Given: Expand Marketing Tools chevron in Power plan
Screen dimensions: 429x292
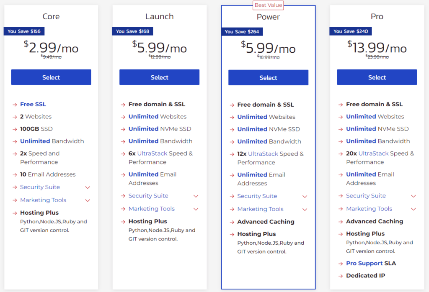Looking at the screenshot, I should tap(305, 210).
